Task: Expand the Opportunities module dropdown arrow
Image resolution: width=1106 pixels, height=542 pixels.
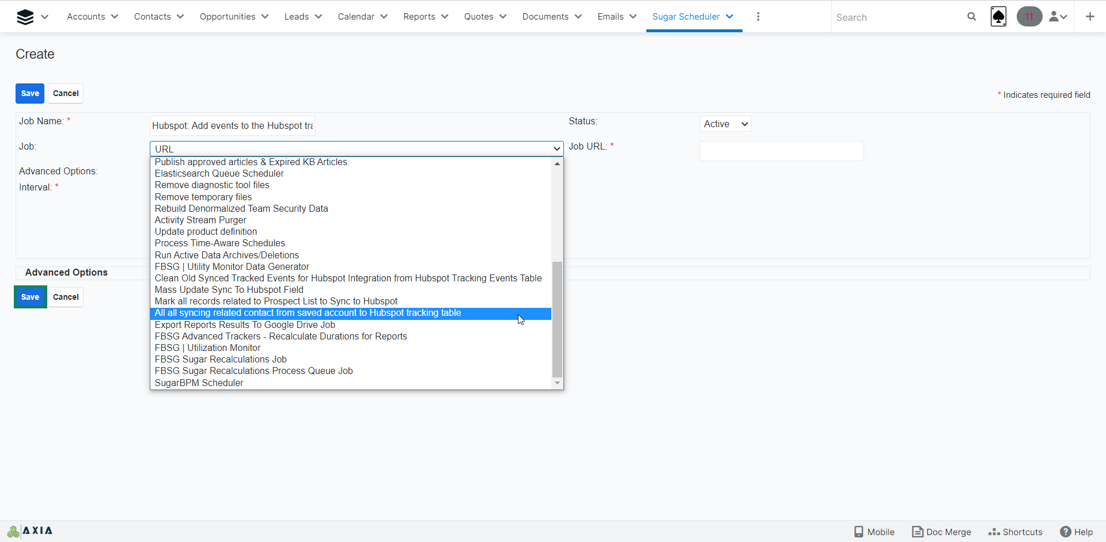Action: click(x=265, y=17)
